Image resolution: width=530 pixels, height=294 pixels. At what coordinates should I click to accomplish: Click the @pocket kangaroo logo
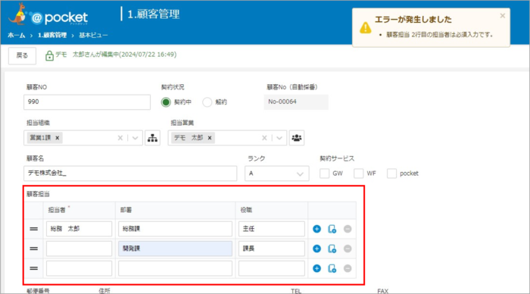[x=48, y=14]
